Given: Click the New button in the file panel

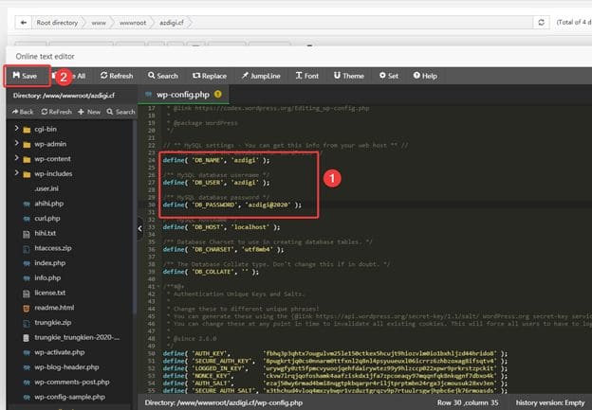Looking at the screenshot, I should (90, 112).
